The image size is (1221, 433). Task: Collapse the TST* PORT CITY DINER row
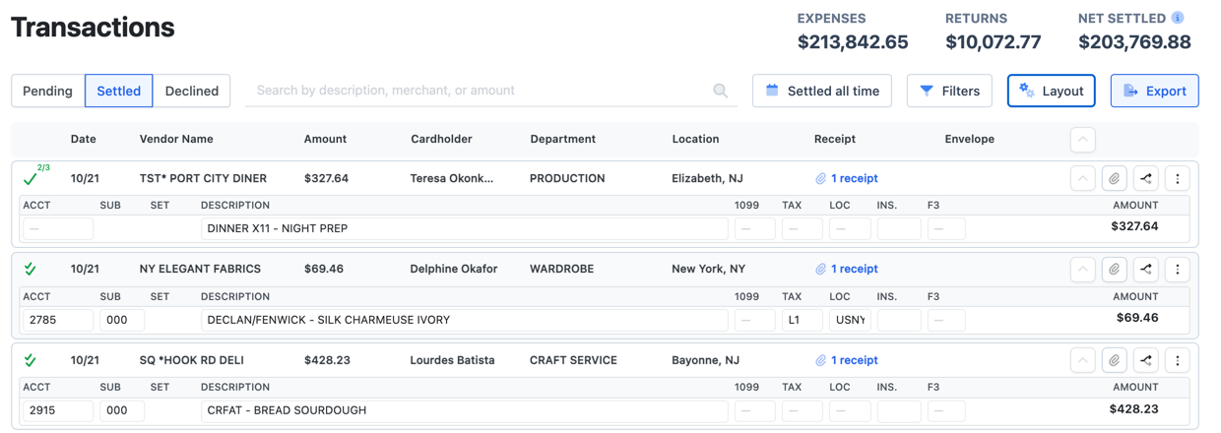click(x=1082, y=179)
